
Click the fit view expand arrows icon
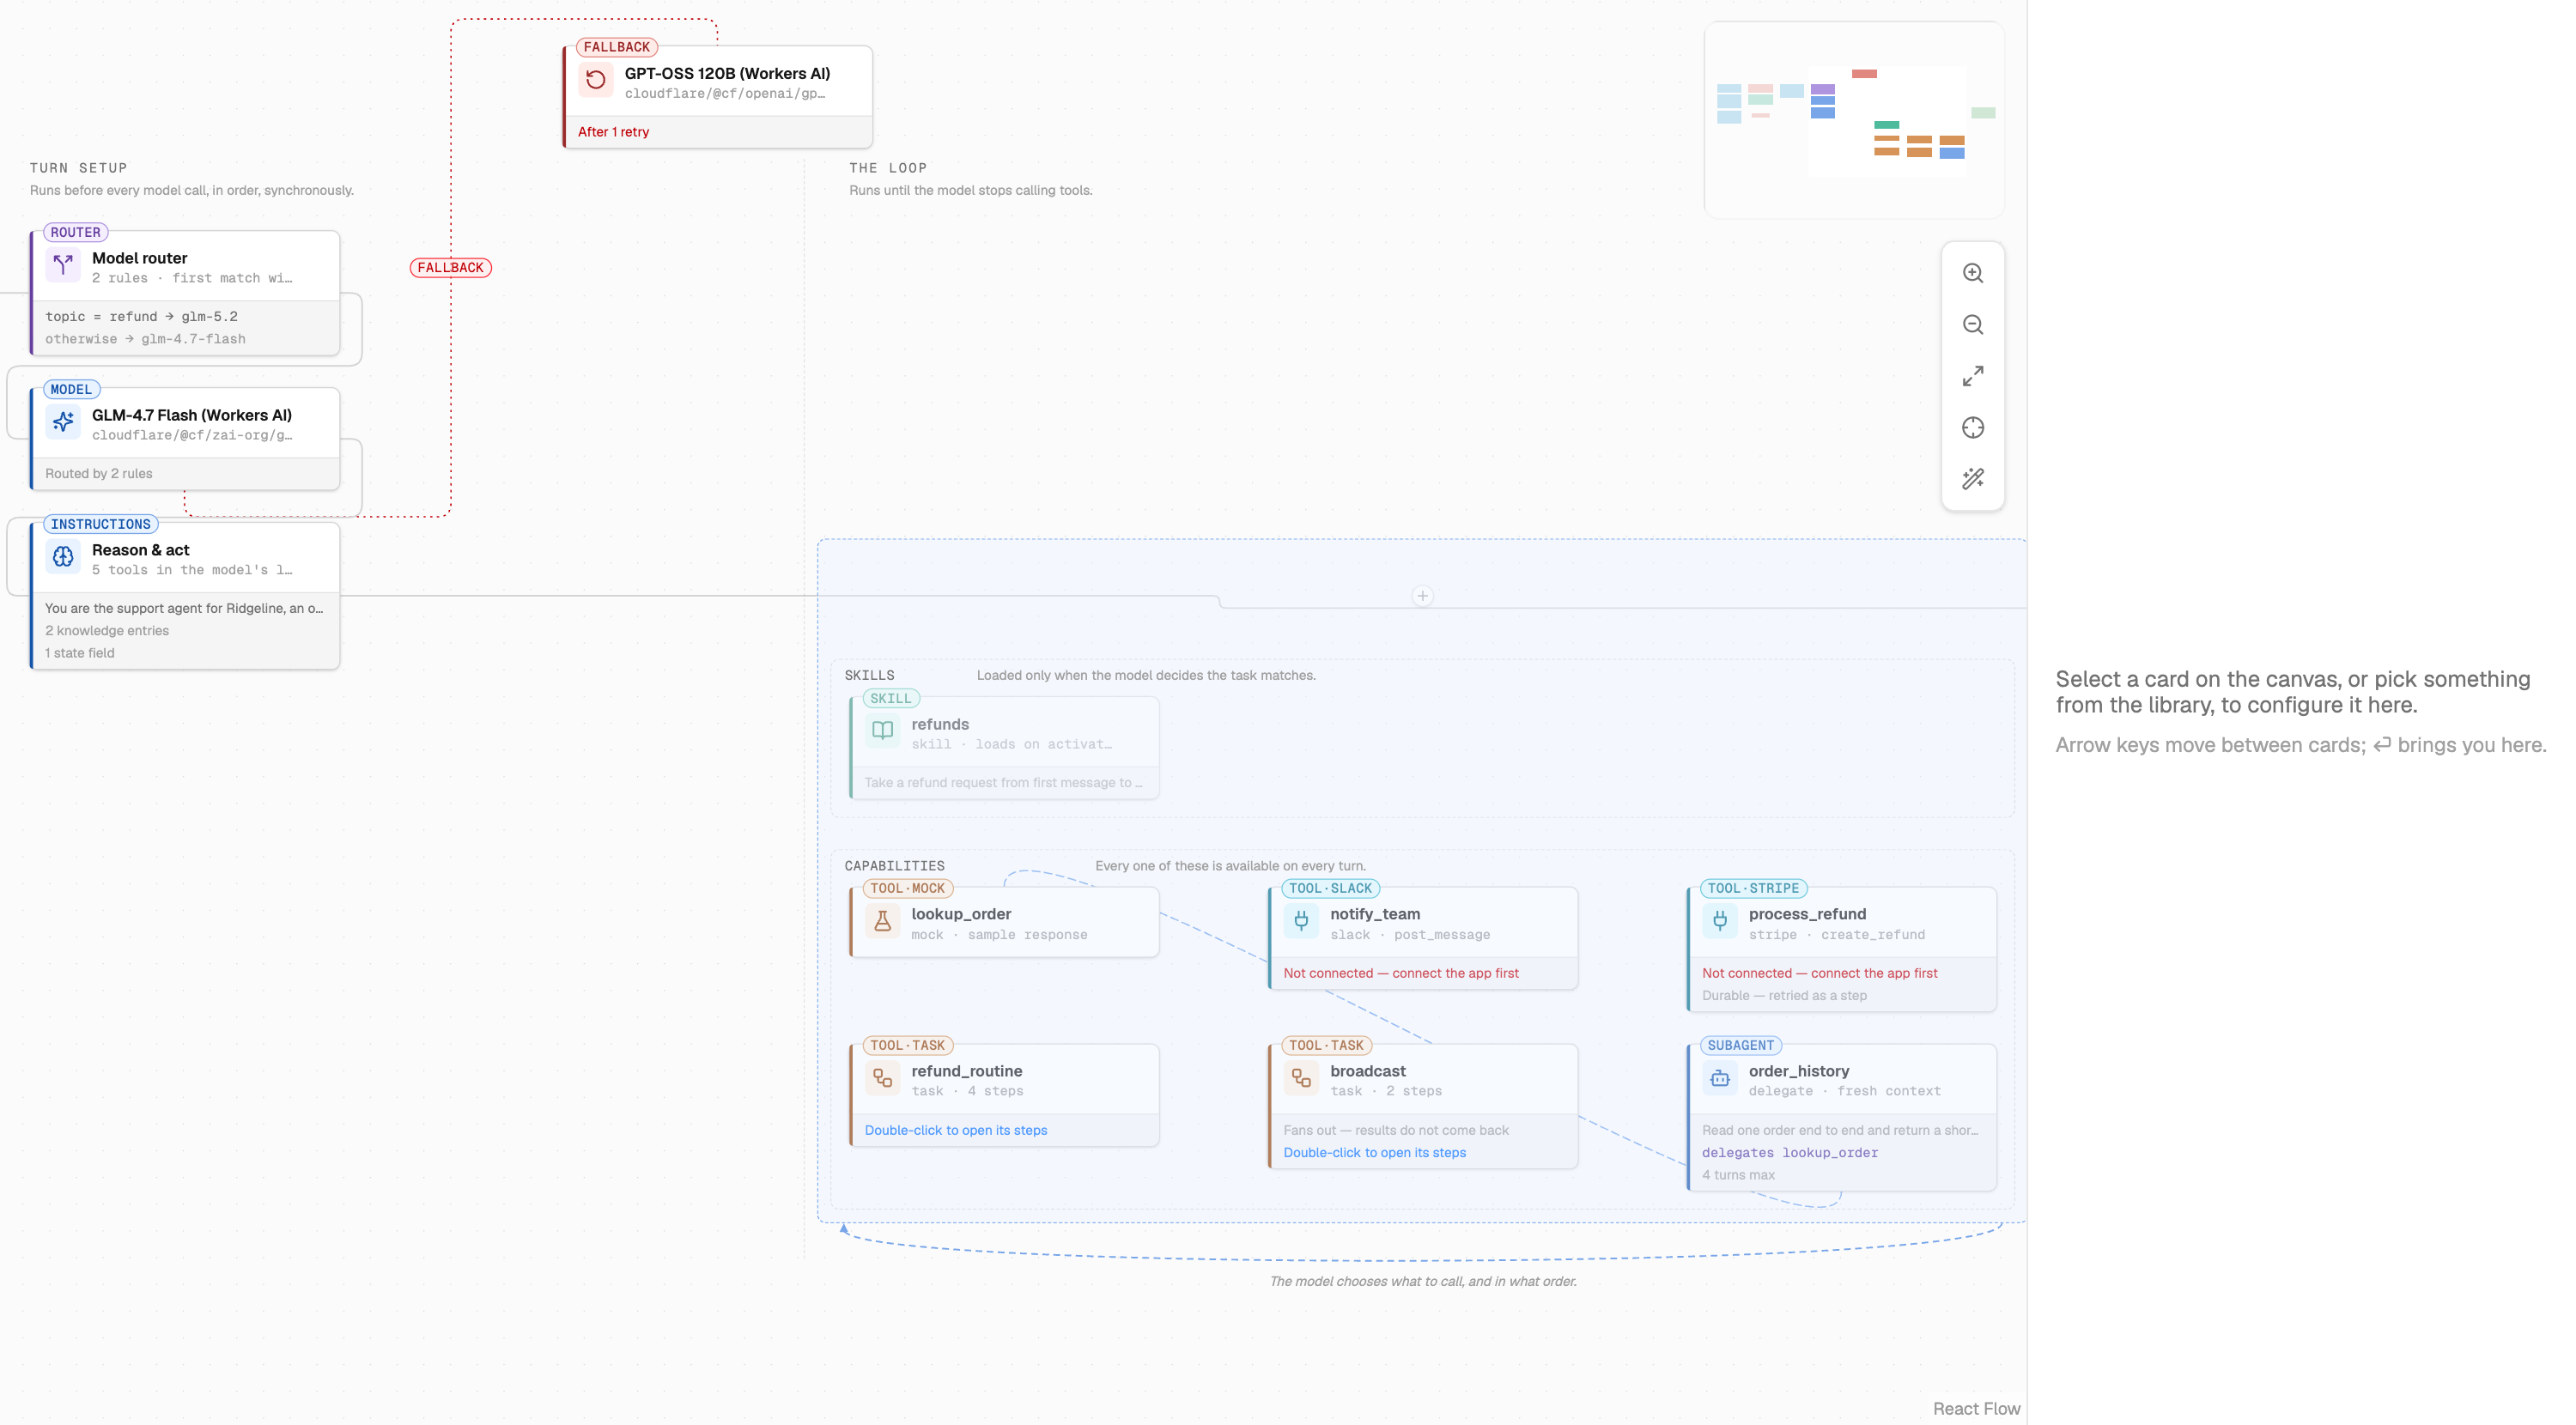(1972, 376)
